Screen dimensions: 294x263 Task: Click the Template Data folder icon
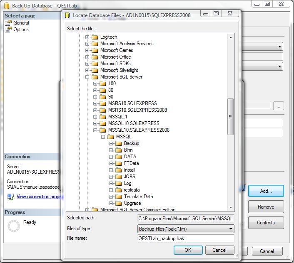click(119, 197)
